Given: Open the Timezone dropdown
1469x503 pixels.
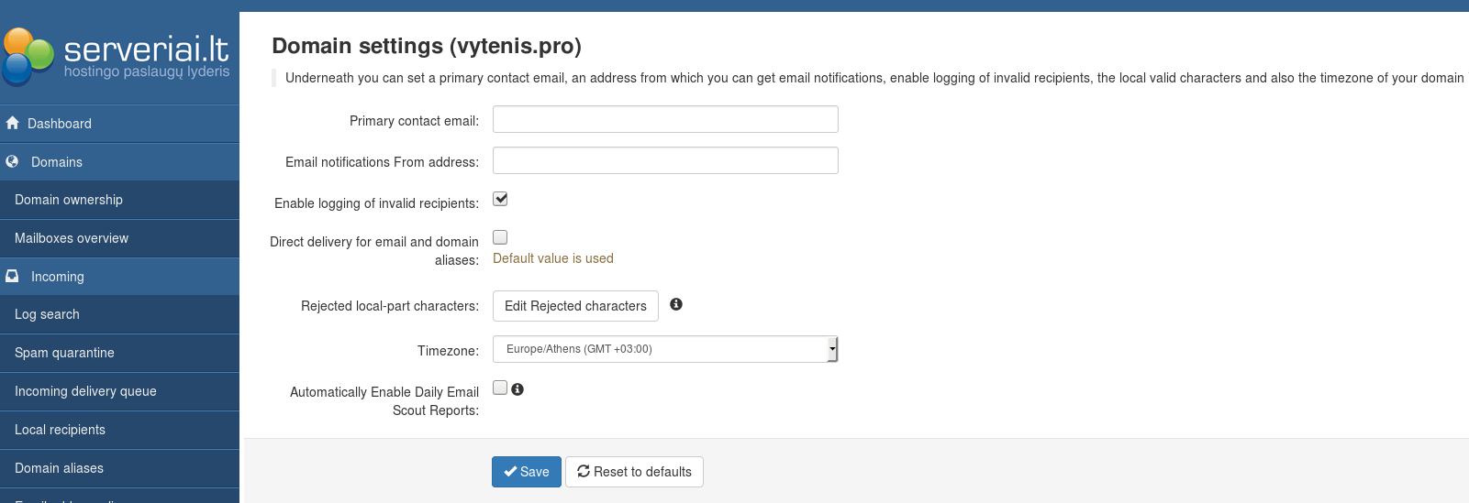Looking at the screenshot, I should coord(665,349).
